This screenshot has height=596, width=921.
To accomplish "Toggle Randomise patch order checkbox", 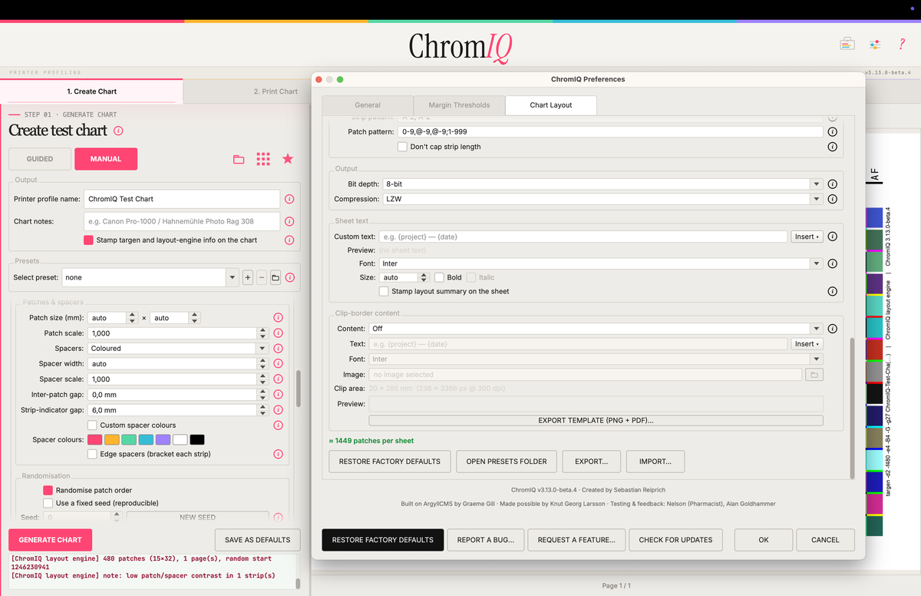I will point(48,490).
